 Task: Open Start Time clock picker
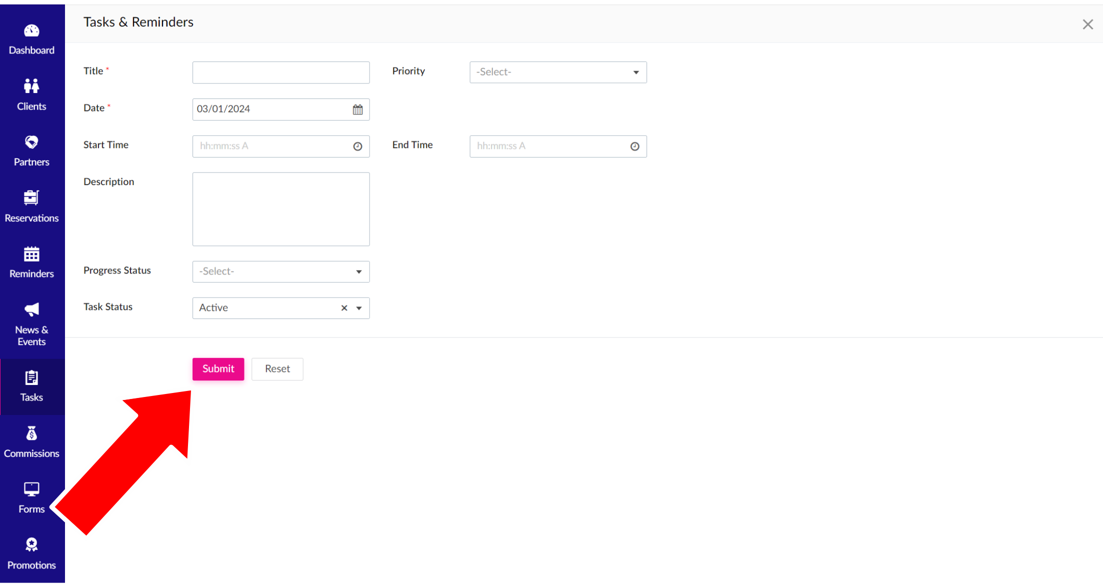click(x=357, y=146)
